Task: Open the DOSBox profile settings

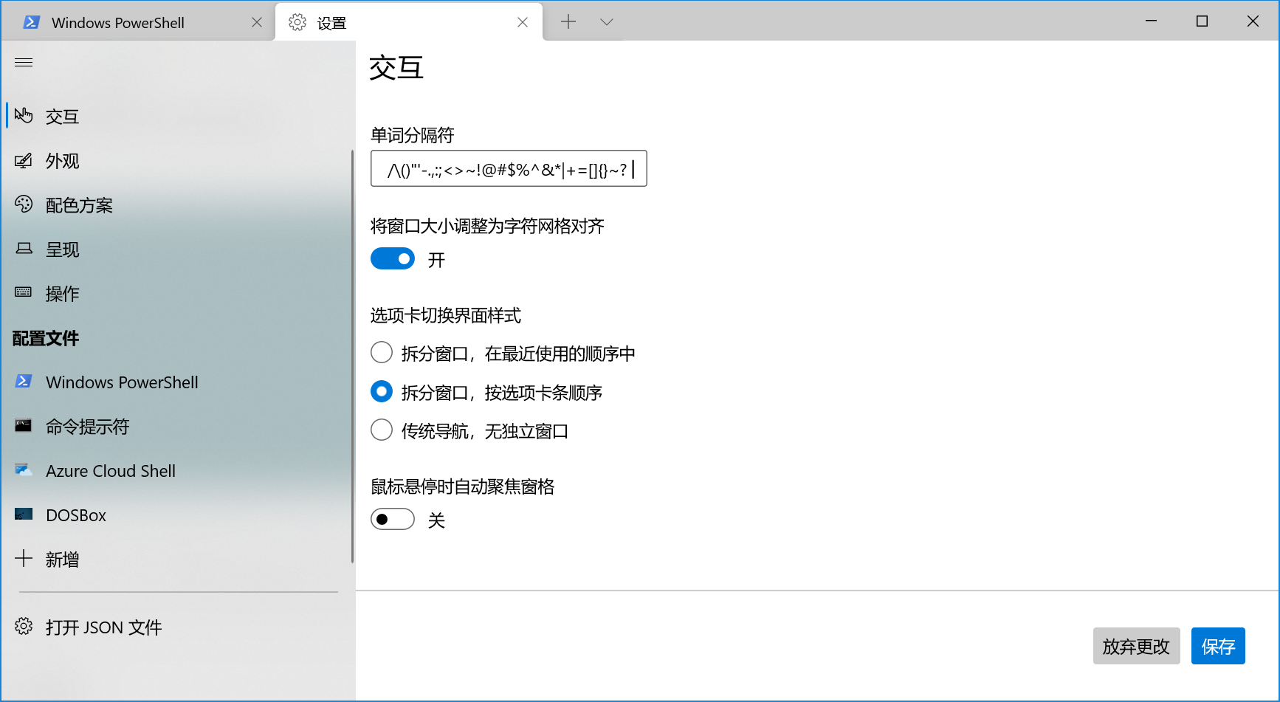Action: pyautogui.click(x=76, y=515)
